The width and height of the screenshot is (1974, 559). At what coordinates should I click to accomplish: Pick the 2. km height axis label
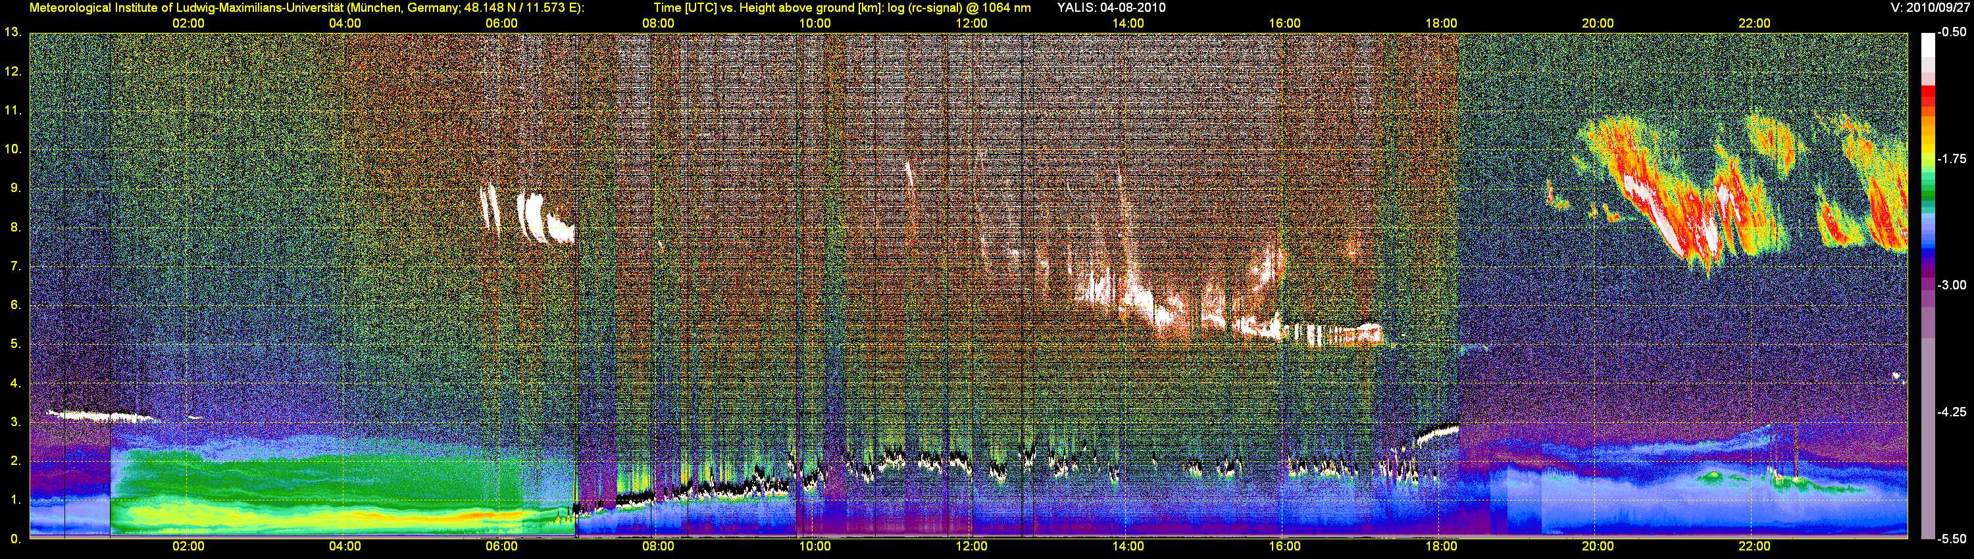pos(15,461)
